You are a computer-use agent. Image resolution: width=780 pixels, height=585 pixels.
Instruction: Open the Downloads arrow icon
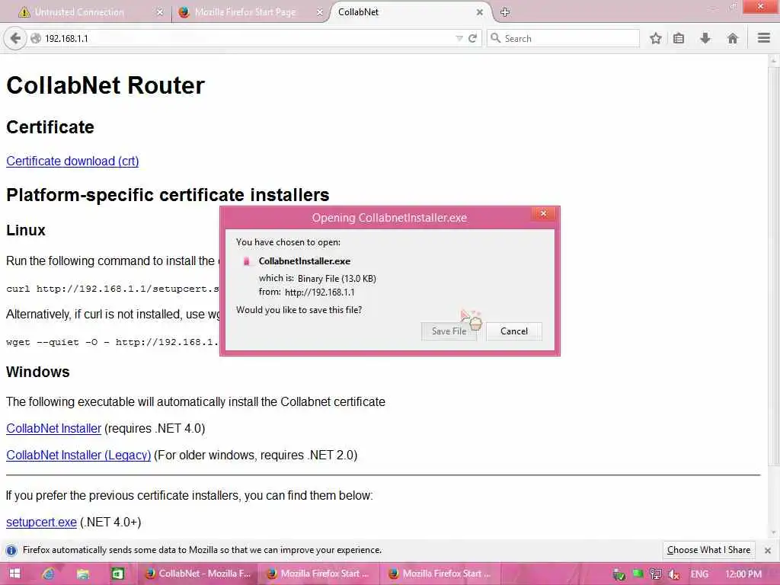click(x=705, y=38)
